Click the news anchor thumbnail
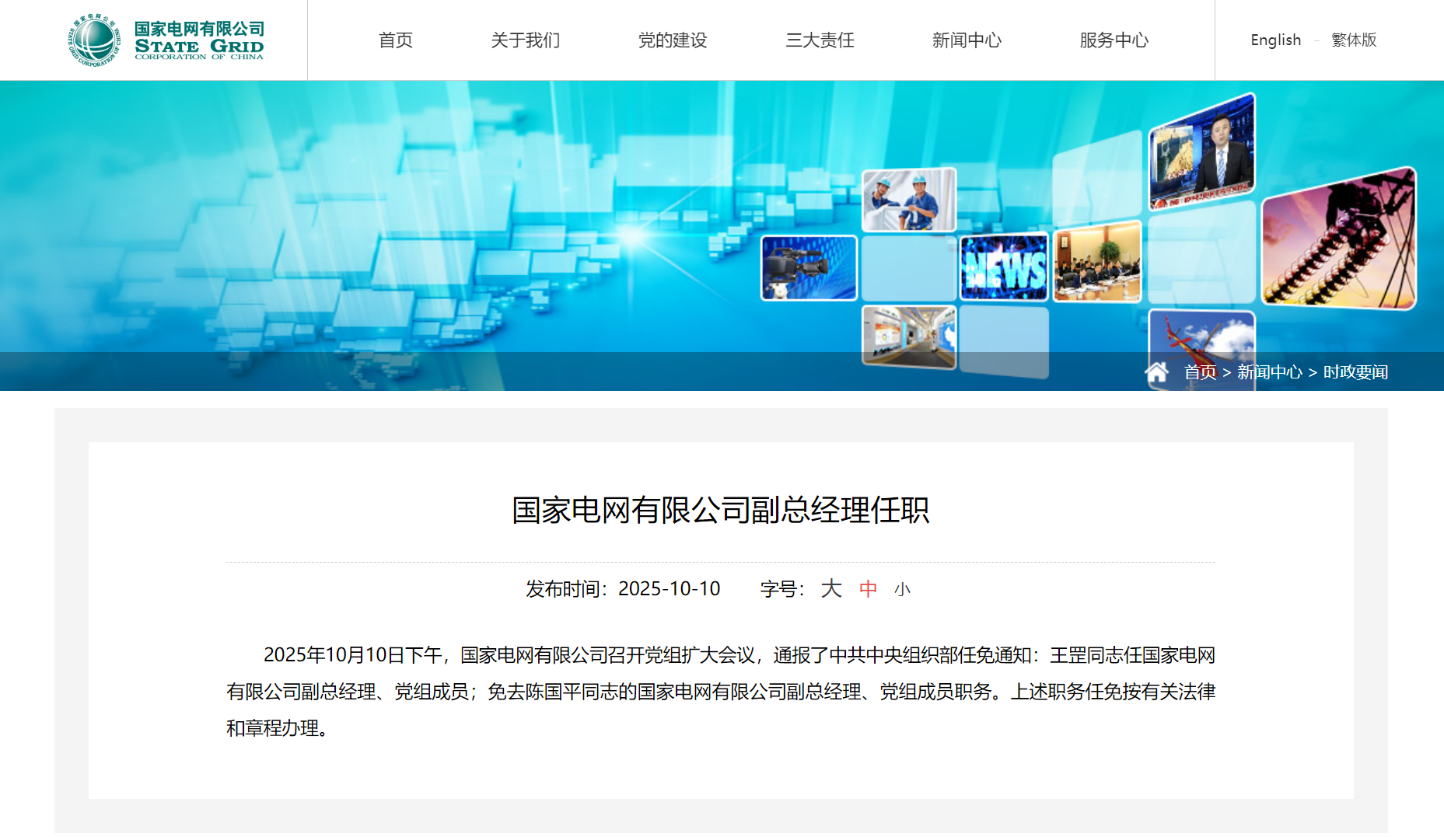 (1201, 152)
